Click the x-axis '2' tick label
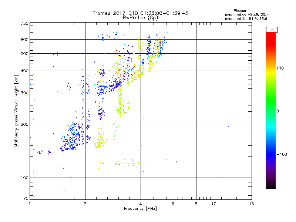The width and height of the screenshot is (296, 222). [x=85, y=204]
